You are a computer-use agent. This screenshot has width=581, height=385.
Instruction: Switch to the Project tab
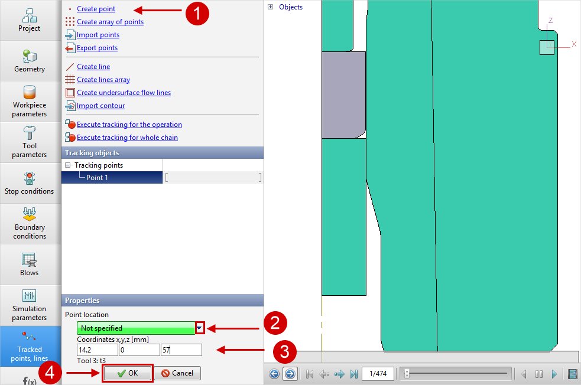[30, 20]
